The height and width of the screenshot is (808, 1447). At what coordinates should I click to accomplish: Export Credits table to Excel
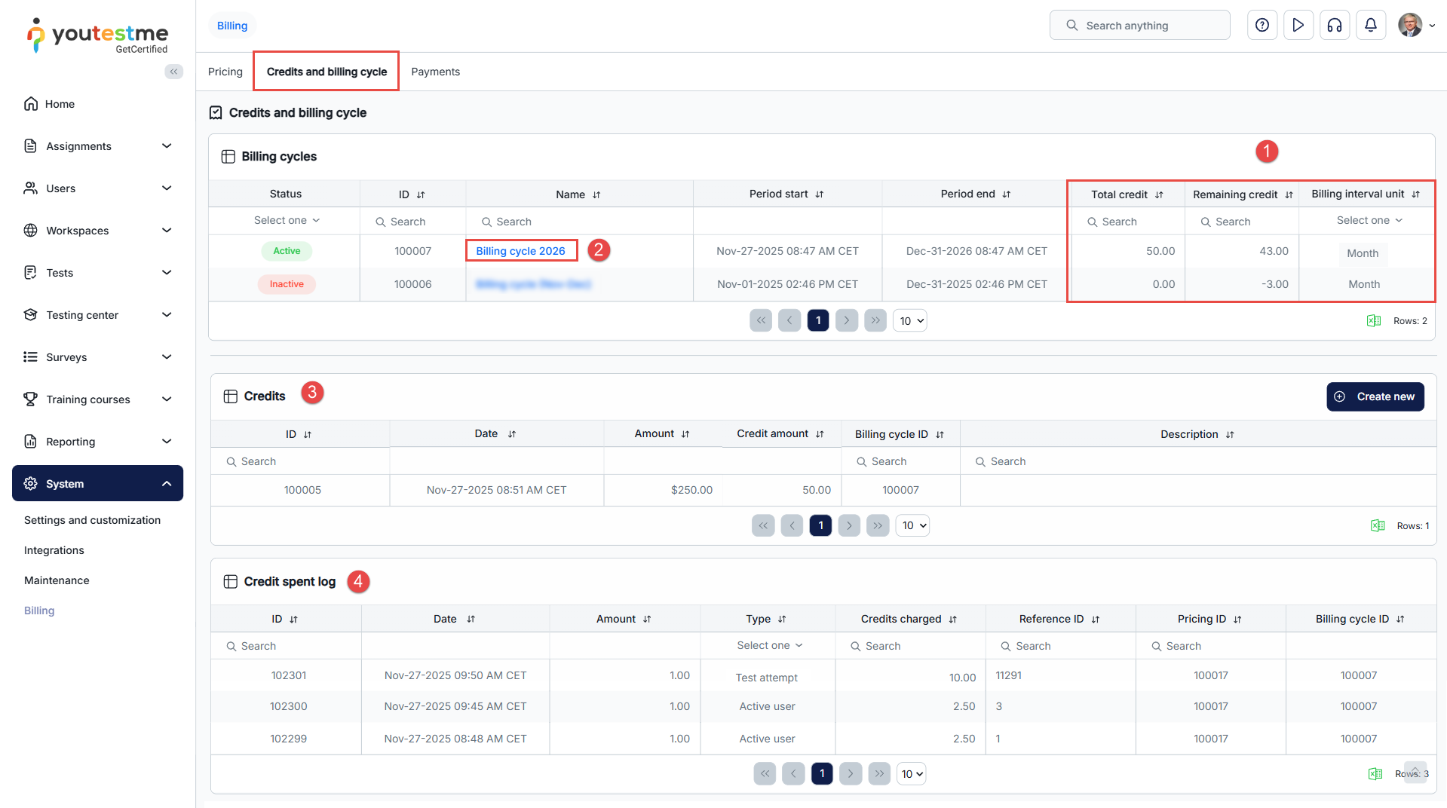1377,526
